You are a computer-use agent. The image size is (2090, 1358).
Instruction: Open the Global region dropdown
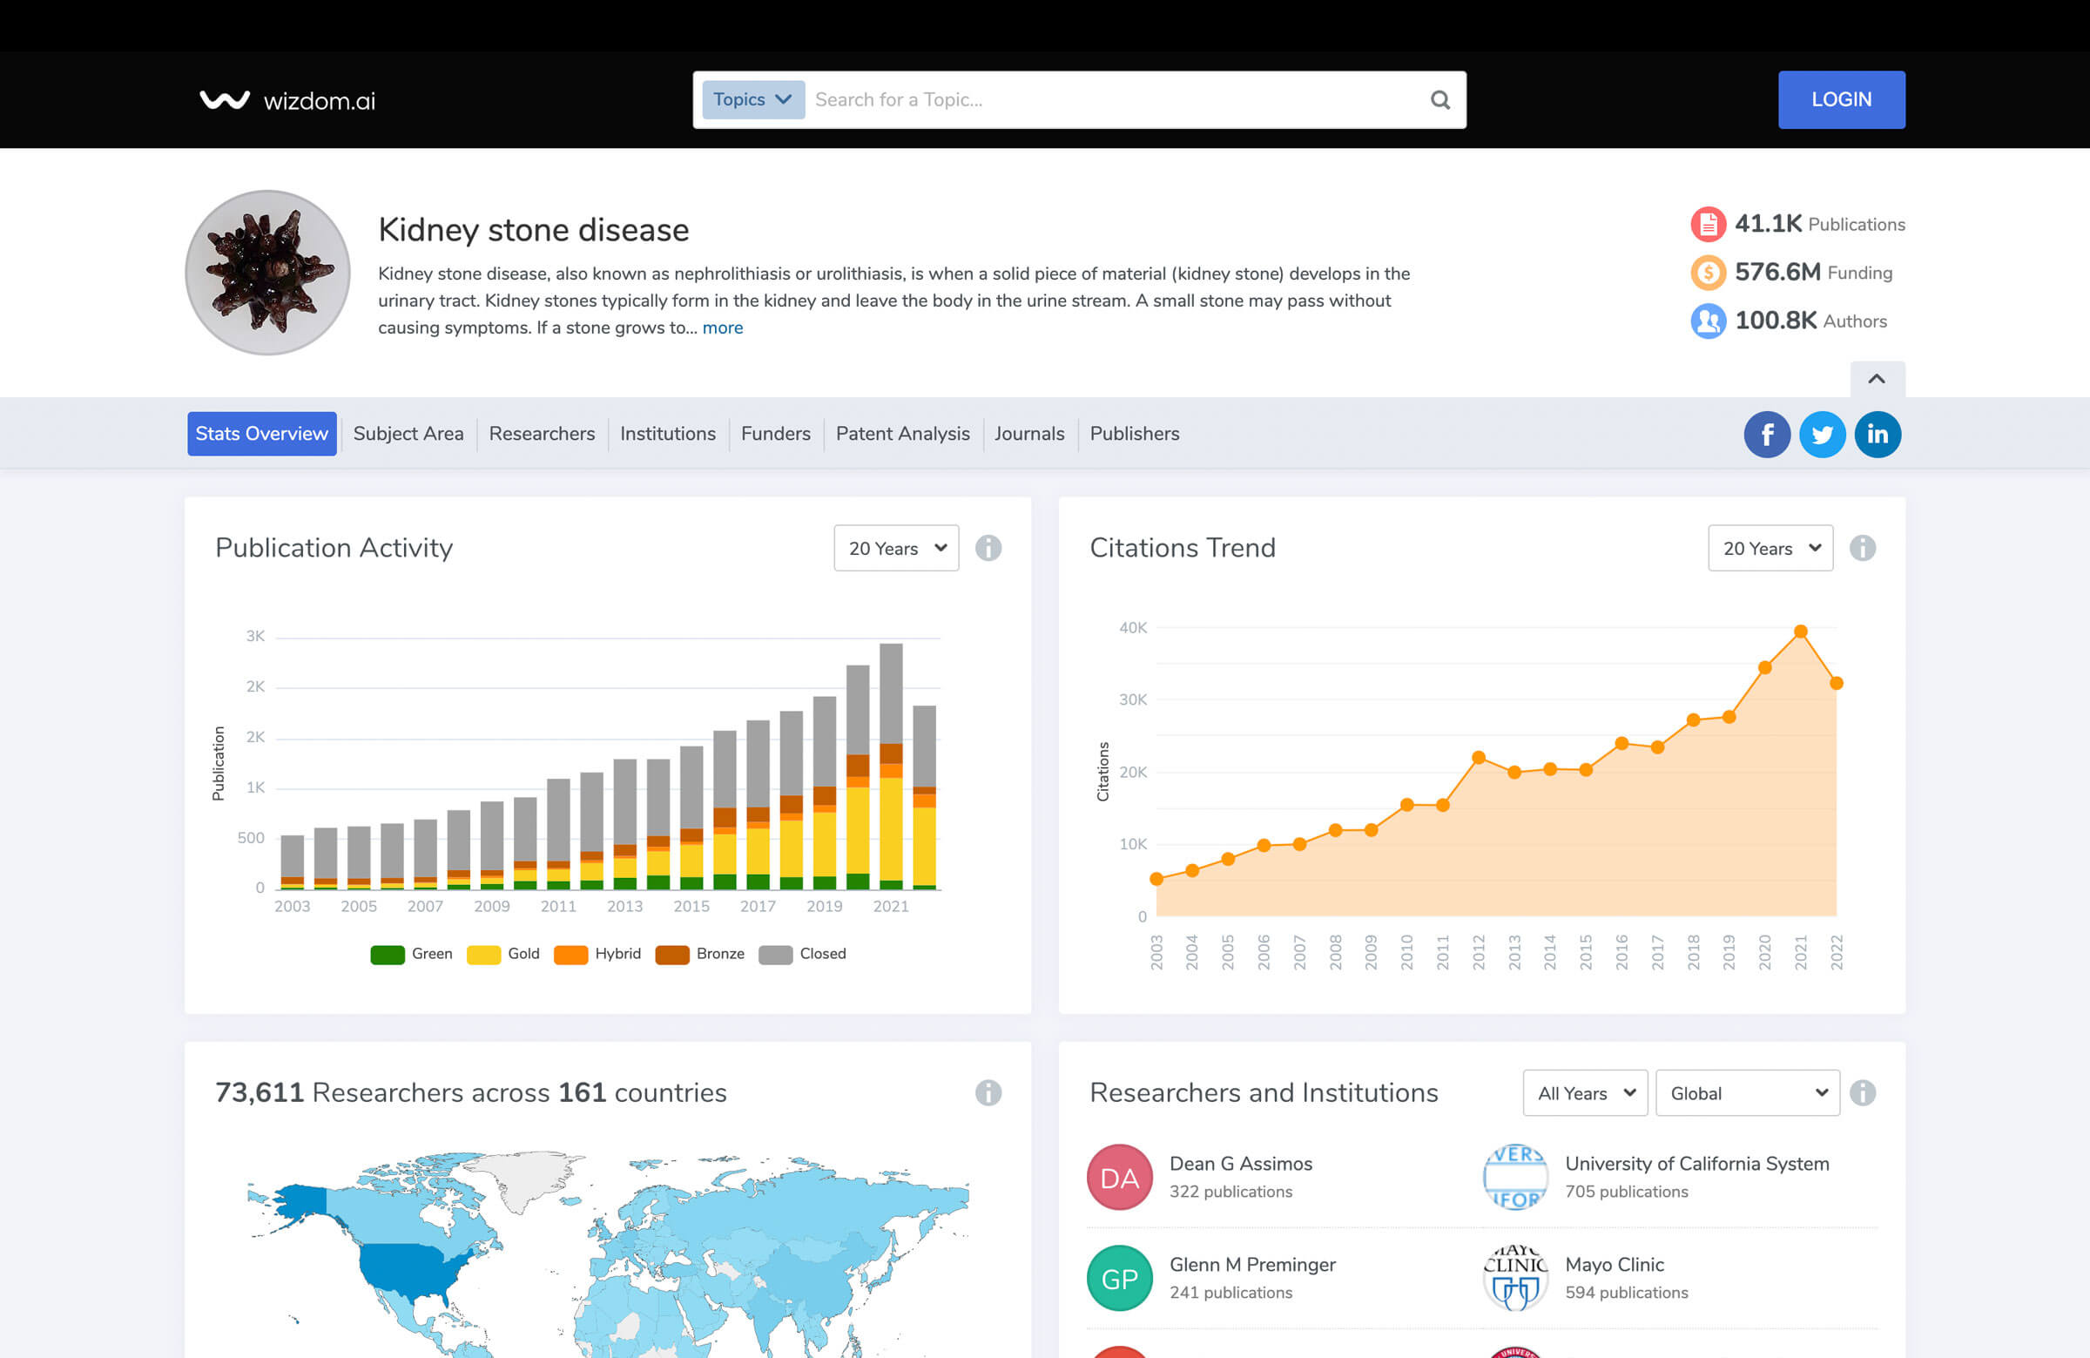pyautogui.click(x=1747, y=1092)
